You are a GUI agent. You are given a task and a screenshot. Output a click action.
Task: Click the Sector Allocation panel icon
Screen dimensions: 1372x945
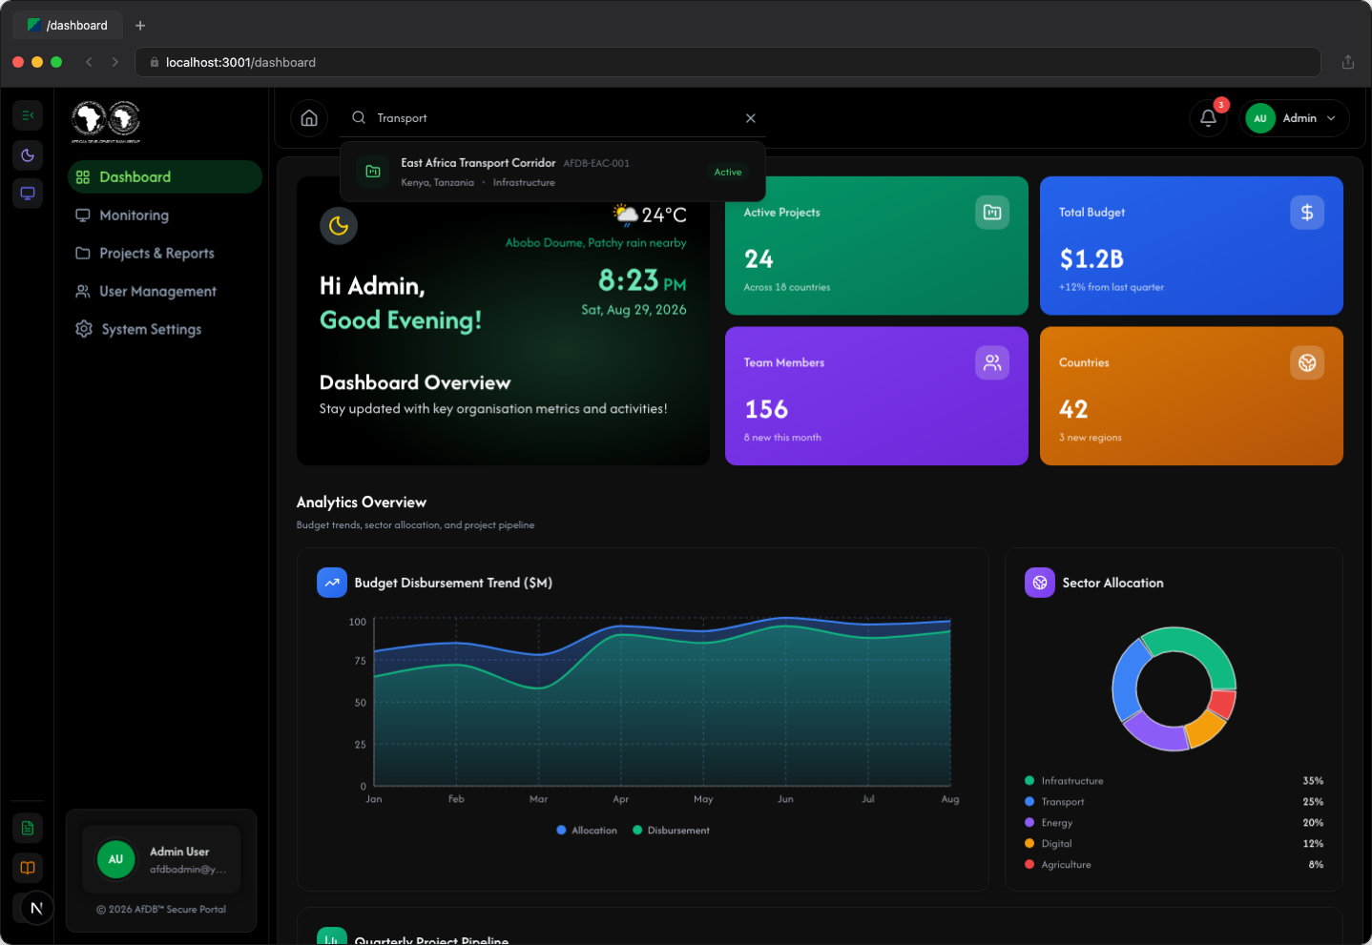[1040, 583]
